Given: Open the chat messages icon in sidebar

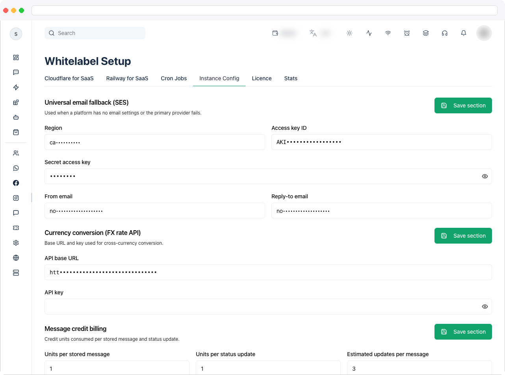Looking at the screenshot, I should coord(16,72).
